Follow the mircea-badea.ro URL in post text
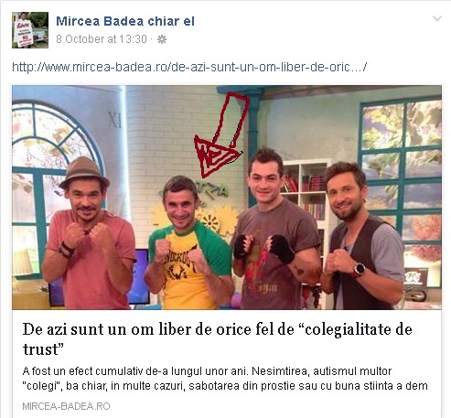451x418 pixels. click(x=189, y=67)
